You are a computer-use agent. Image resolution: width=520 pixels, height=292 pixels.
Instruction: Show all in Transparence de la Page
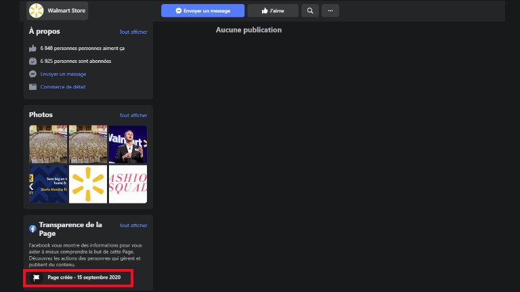pyautogui.click(x=133, y=225)
